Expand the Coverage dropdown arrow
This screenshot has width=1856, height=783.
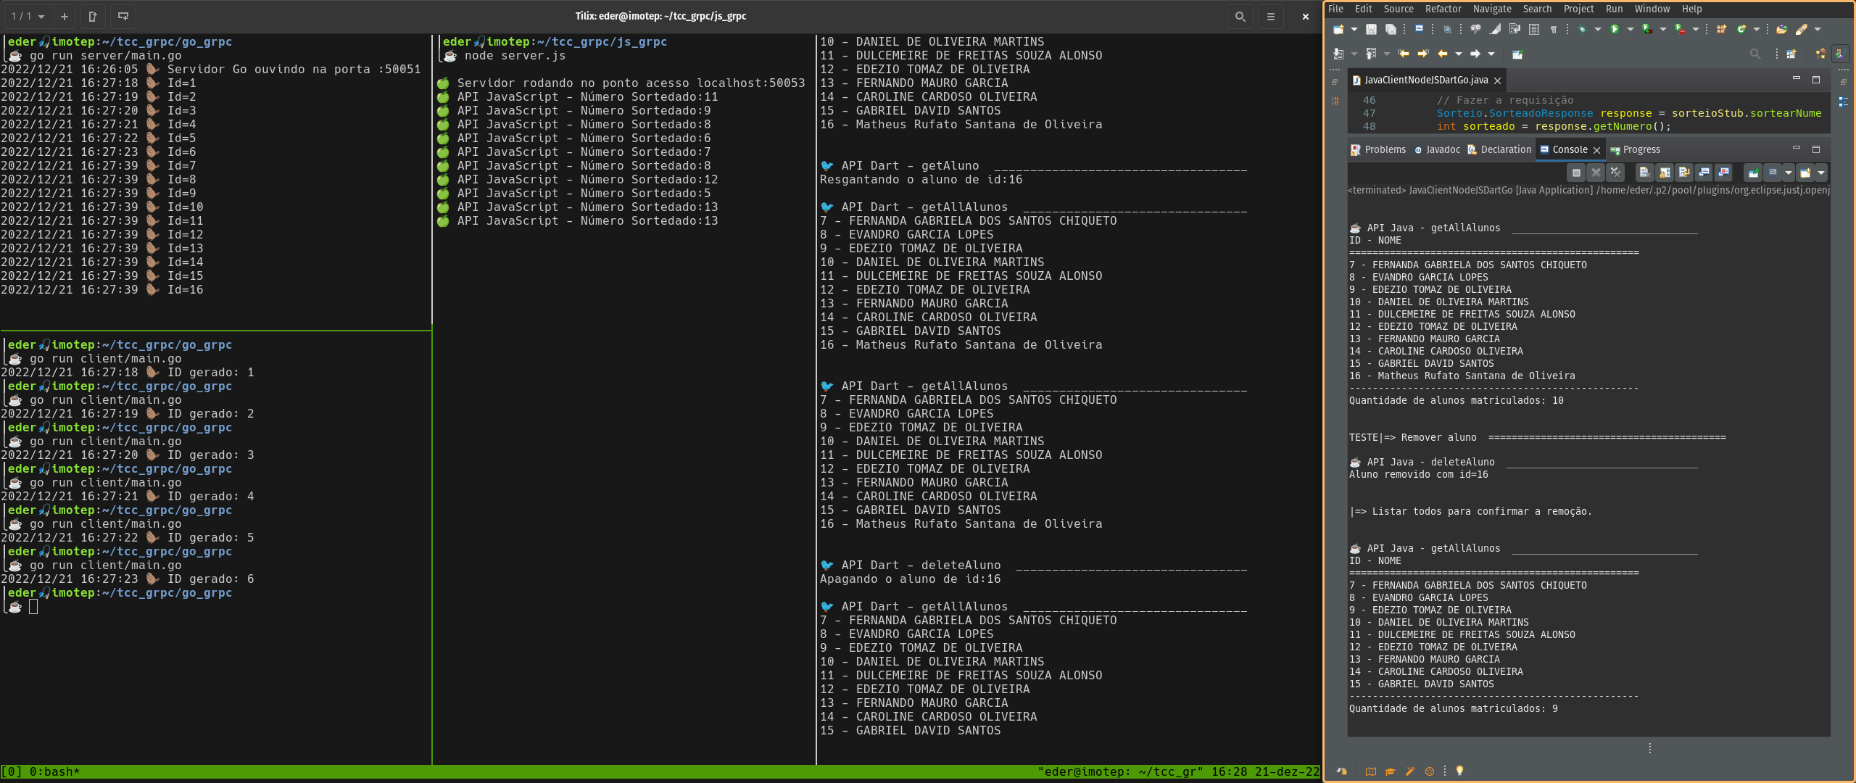pyautogui.click(x=1663, y=30)
